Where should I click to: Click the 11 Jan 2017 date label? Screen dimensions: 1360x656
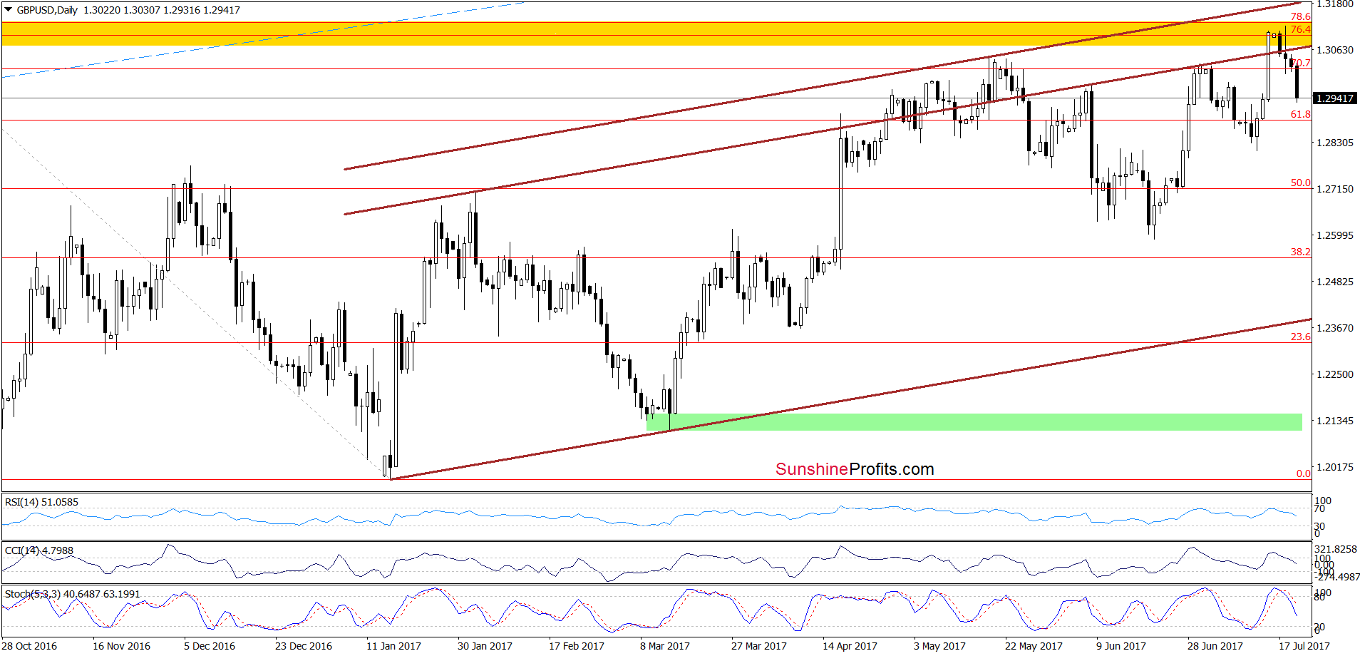(393, 646)
